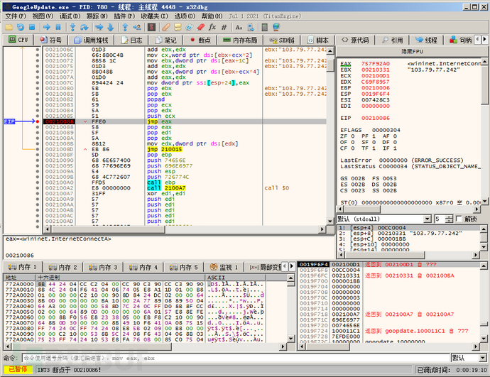Toggle the 解锁 checkbox
The height and width of the screenshot is (377, 490).
tap(458, 219)
